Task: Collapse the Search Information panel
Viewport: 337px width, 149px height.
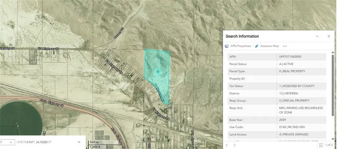Action: (x=317, y=36)
